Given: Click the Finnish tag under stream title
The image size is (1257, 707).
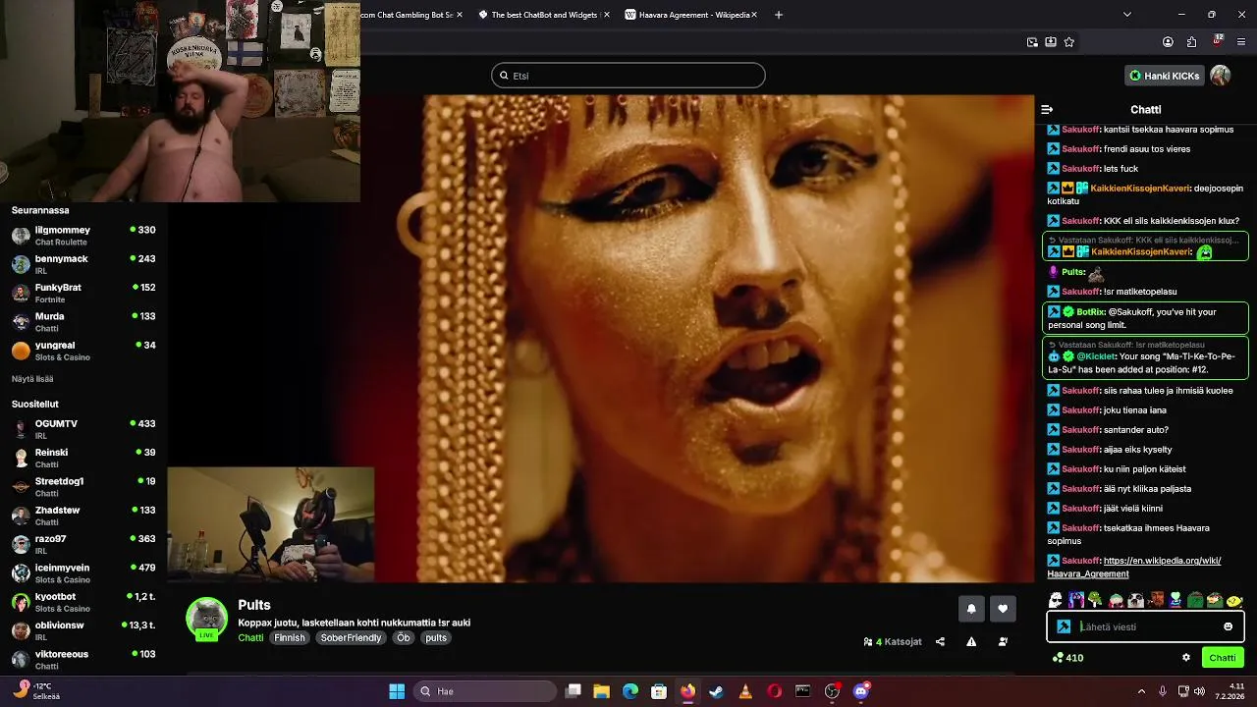Looking at the screenshot, I should click(x=290, y=638).
